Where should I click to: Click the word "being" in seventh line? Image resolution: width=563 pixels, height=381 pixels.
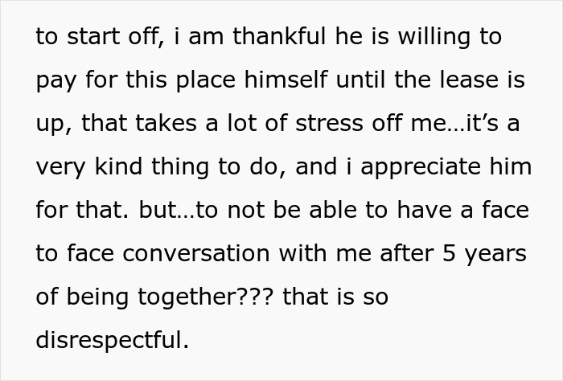click(x=97, y=298)
